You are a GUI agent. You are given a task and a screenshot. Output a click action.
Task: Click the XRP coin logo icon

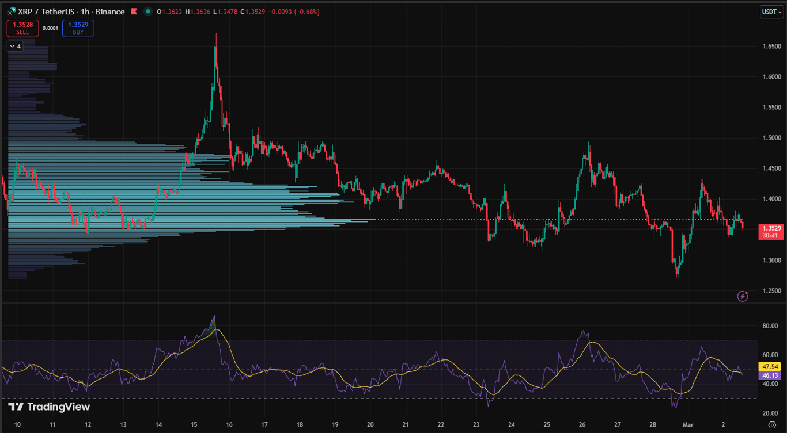(x=11, y=12)
